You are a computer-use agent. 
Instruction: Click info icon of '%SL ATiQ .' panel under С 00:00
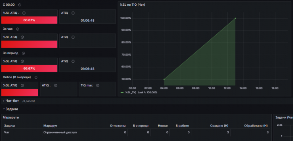point(24,13)
